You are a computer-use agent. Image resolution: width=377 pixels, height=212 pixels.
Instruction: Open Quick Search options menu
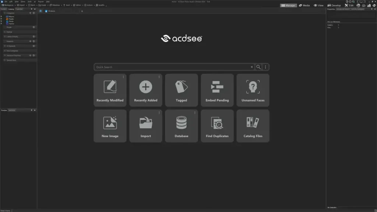coord(265,67)
